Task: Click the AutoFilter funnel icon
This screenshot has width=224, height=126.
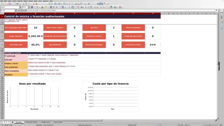Action: [x=72, y=4]
